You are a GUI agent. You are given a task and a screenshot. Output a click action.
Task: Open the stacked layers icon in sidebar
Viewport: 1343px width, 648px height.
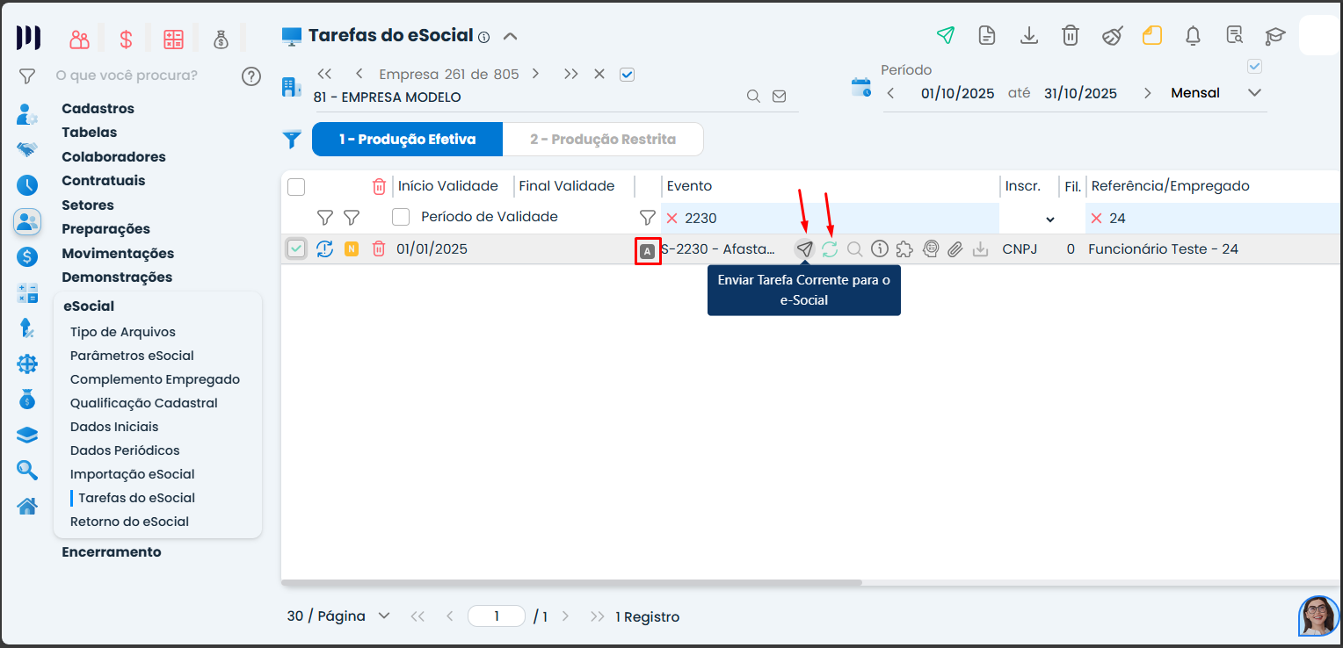(27, 436)
